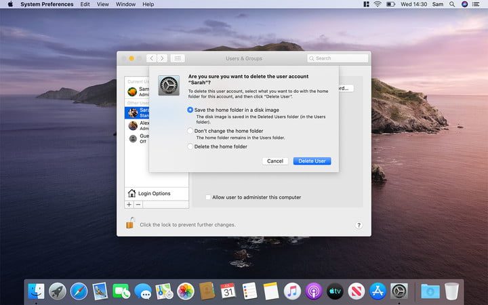
Task: Show all preferences grid button
Action: click(178, 59)
